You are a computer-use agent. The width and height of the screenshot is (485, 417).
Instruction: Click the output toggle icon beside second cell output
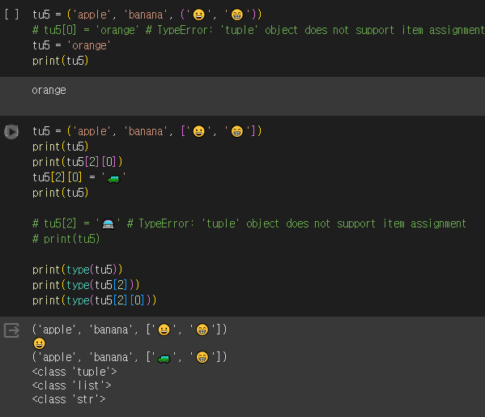tap(11, 330)
